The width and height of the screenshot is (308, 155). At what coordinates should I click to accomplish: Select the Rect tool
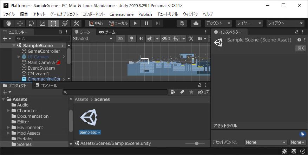pos(54,23)
